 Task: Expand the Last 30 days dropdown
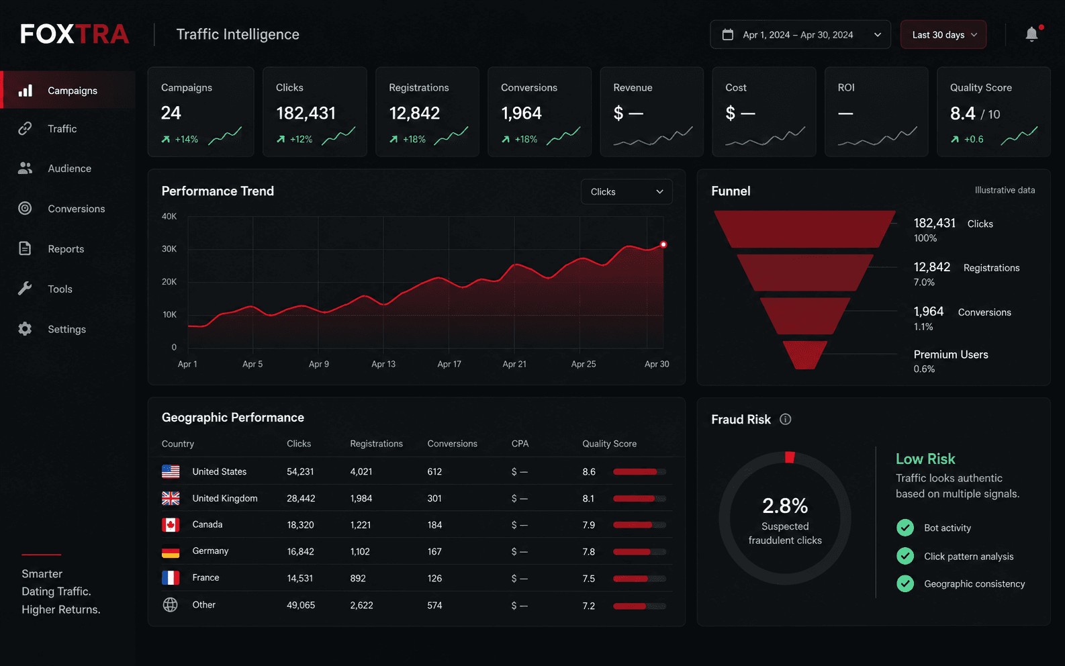pyautogui.click(x=943, y=35)
